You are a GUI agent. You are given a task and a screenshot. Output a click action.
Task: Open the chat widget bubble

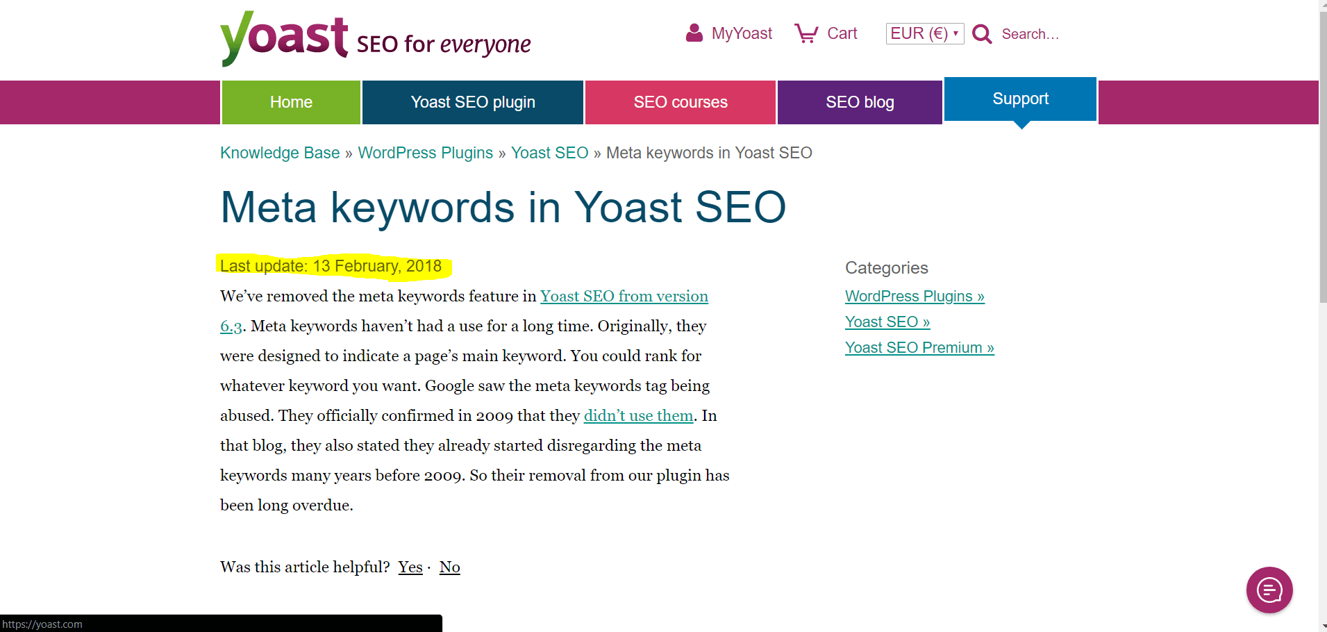(x=1269, y=590)
